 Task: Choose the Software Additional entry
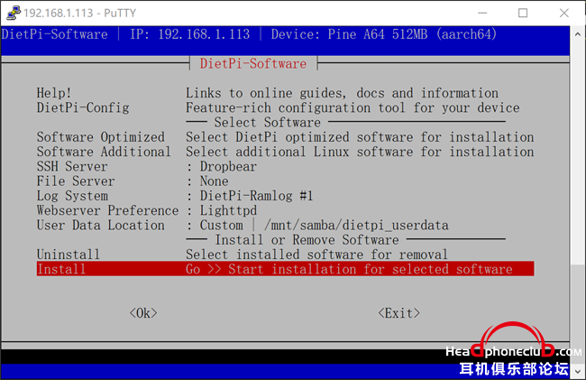point(285,152)
